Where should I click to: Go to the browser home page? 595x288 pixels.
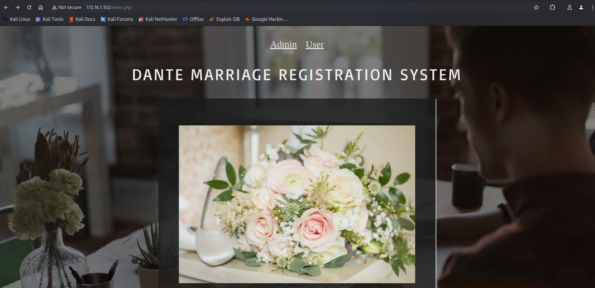coord(41,7)
